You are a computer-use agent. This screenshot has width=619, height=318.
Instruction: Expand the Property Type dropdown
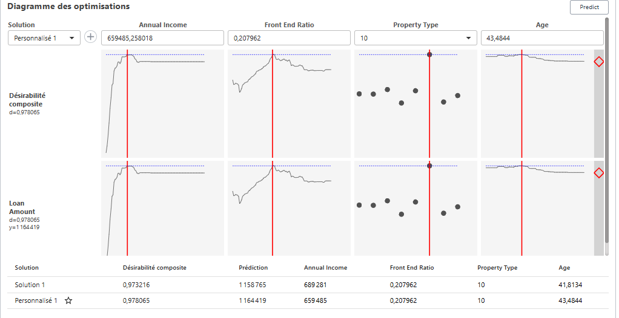[x=415, y=38]
